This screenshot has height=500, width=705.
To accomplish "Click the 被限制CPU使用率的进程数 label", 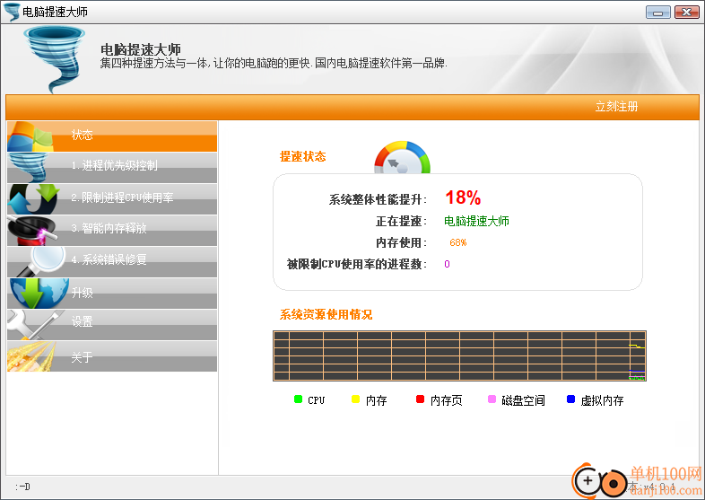I will pyautogui.click(x=357, y=264).
